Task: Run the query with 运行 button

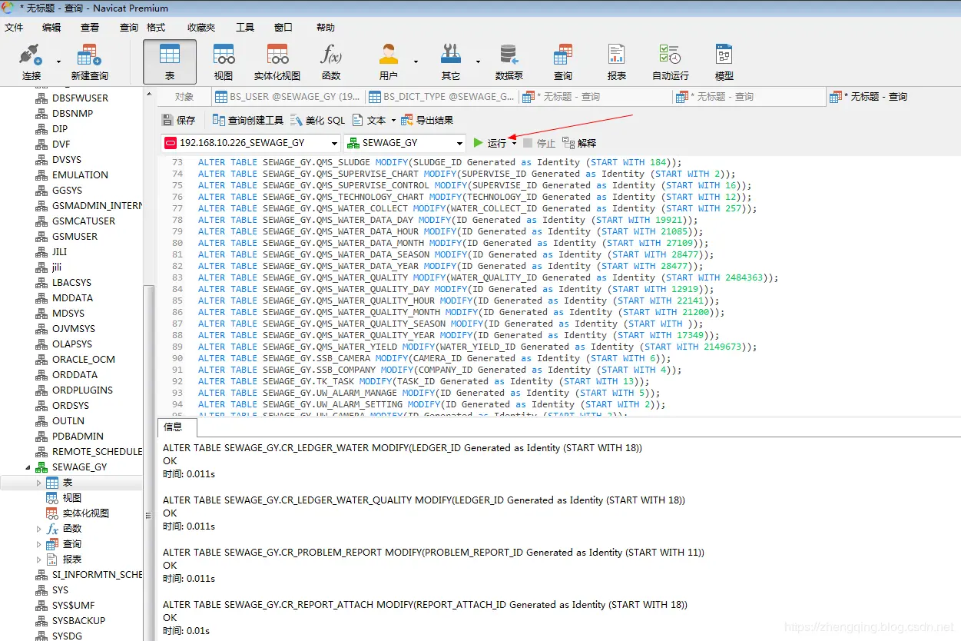Action: tap(490, 143)
